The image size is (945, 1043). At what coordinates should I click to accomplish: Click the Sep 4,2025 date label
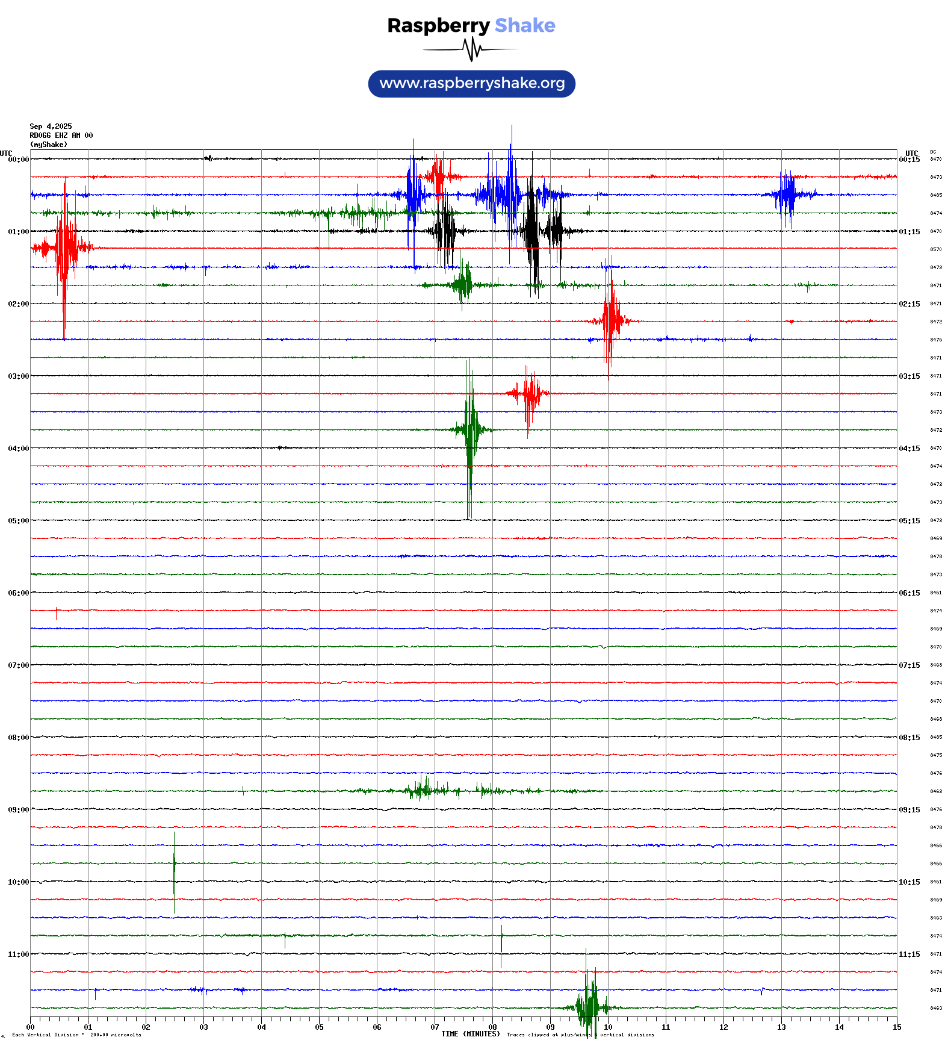(x=51, y=126)
